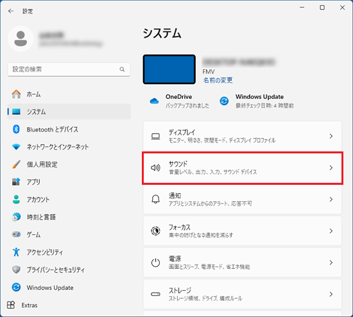
Task: Click the sidebar Windows Update icon
Action: tap(16, 287)
